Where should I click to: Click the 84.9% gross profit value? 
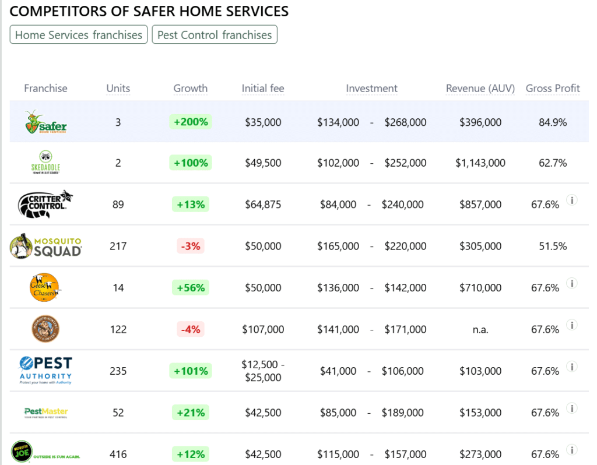553,122
